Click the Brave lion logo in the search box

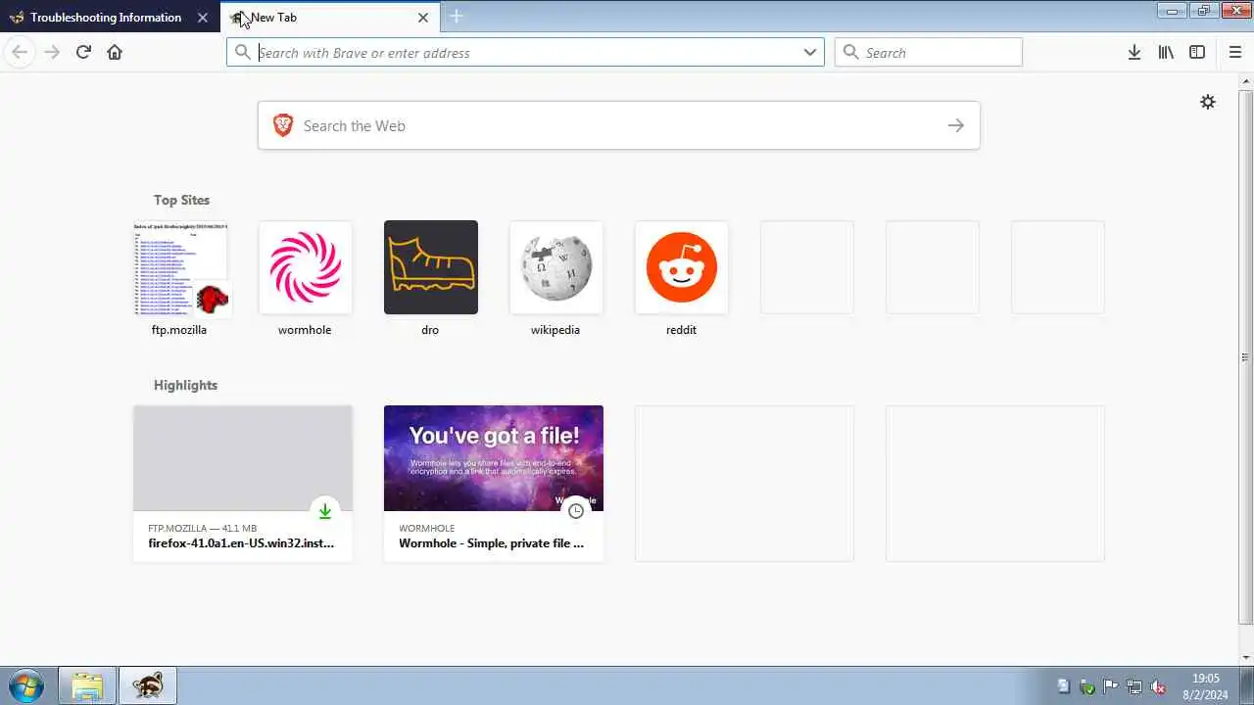(x=283, y=125)
